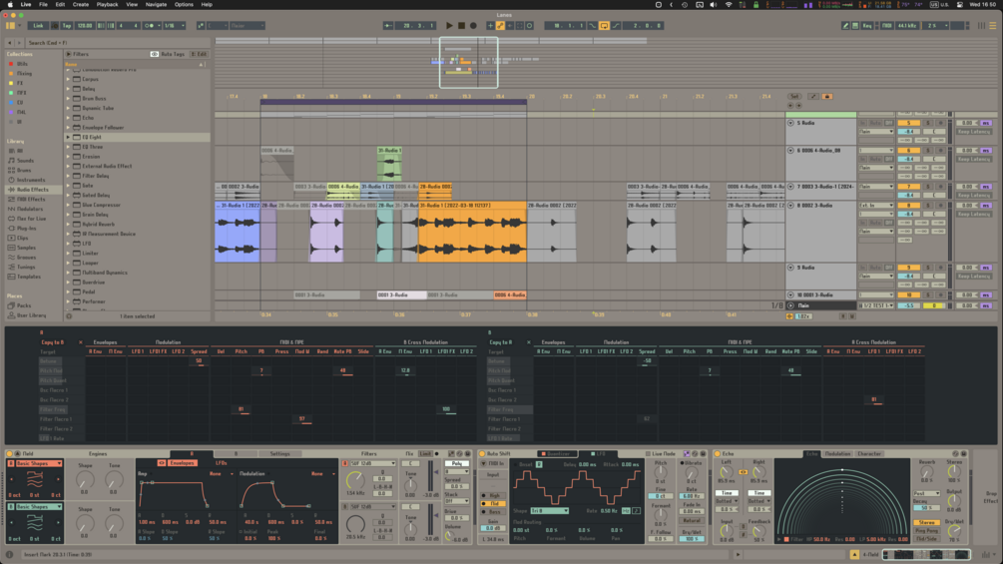
Task: Click the Link button
Action: pyautogui.click(x=38, y=26)
